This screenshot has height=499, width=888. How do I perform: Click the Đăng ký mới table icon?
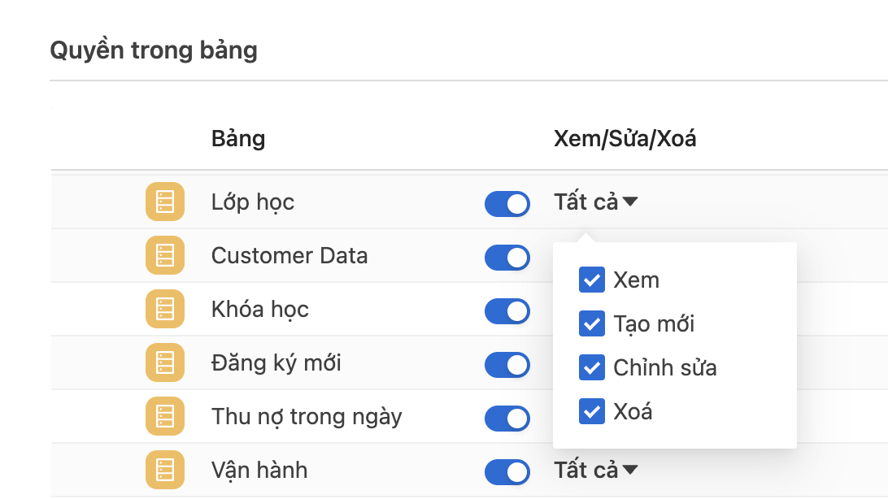point(165,363)
